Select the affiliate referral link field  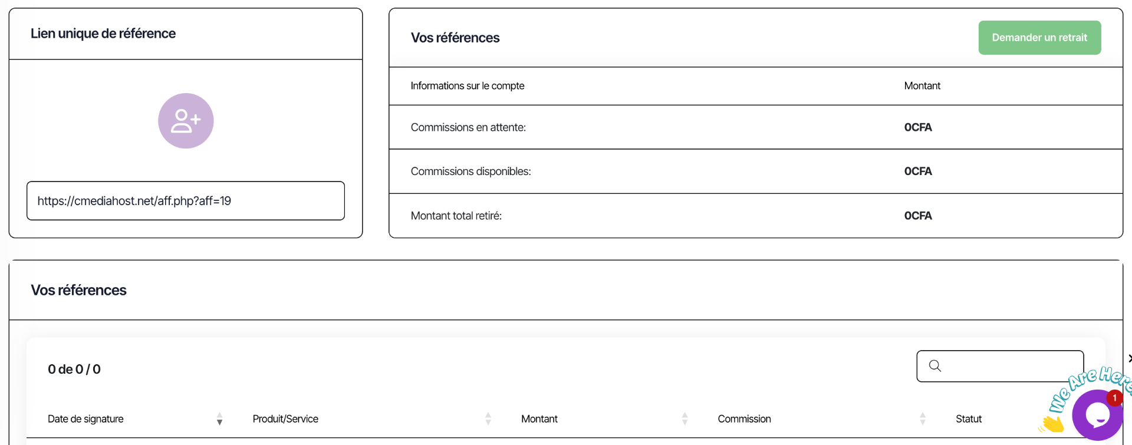(x=186, y=200)
